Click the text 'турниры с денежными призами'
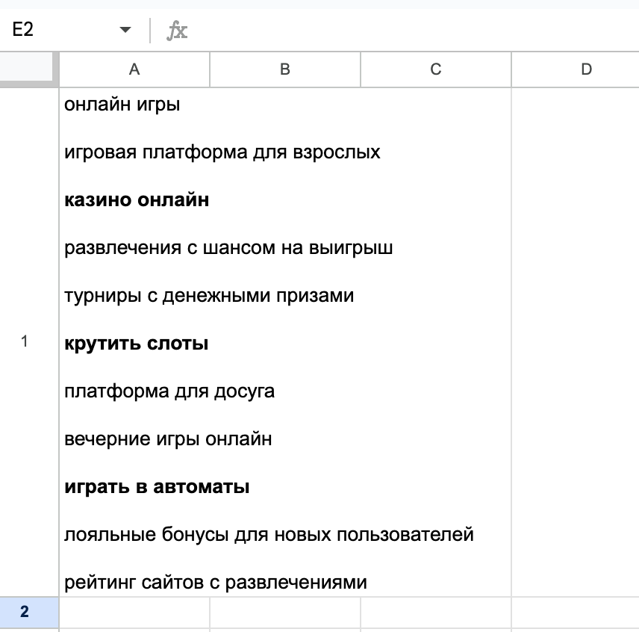The image size is (639, 632). coord(209,296)
